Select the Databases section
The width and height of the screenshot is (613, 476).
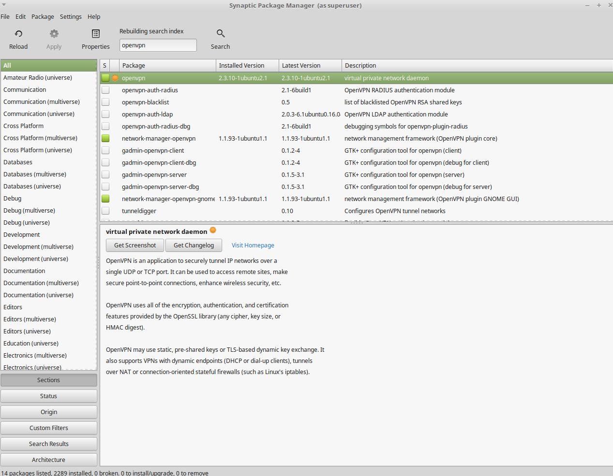pyautogui.click(x=48, y=162)
